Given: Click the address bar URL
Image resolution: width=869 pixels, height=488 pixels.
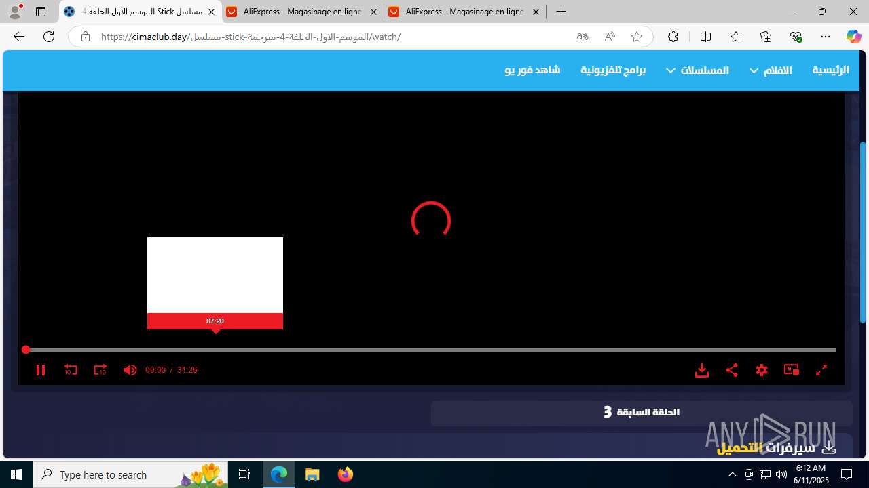Looking at the screenshot, I should point(251,37).
